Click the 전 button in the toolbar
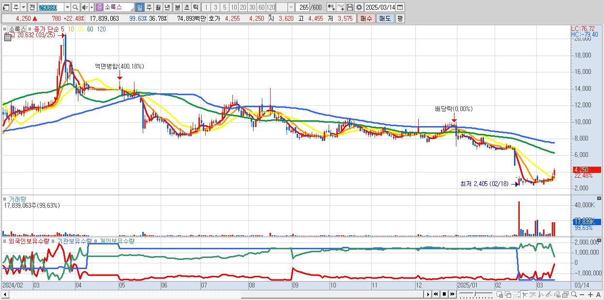This screenshot has height=300, width=604. click(32, 7)
